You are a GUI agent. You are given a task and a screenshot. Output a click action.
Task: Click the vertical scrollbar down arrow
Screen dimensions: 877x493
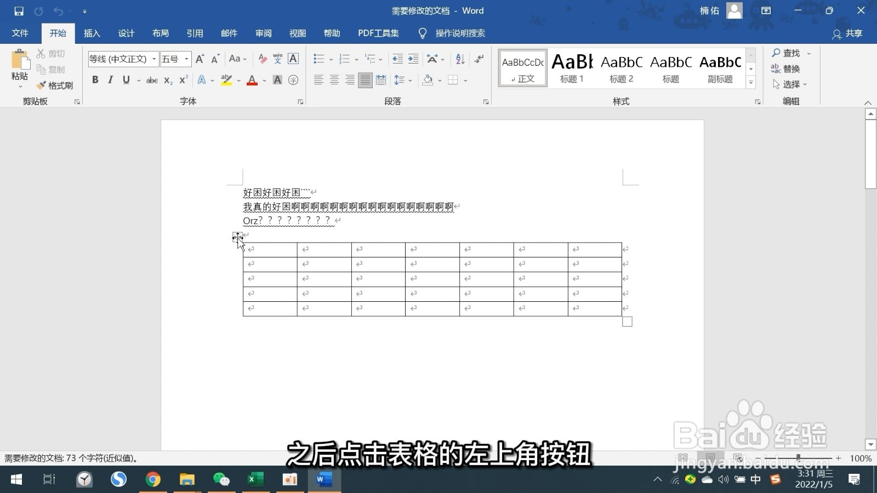tap(870, 444)
